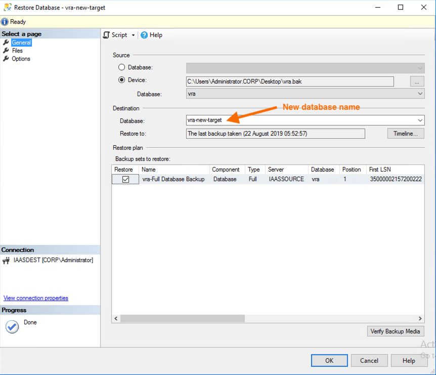Open the source Database vra dropdown
The image size is (436, 375).
[x=305, y=94]
